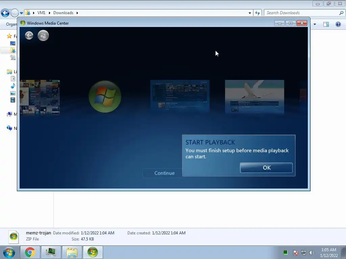Expand arrow after Downloads breadcrumb
This screenshot has height=259, width=346.
click(77, 13)
